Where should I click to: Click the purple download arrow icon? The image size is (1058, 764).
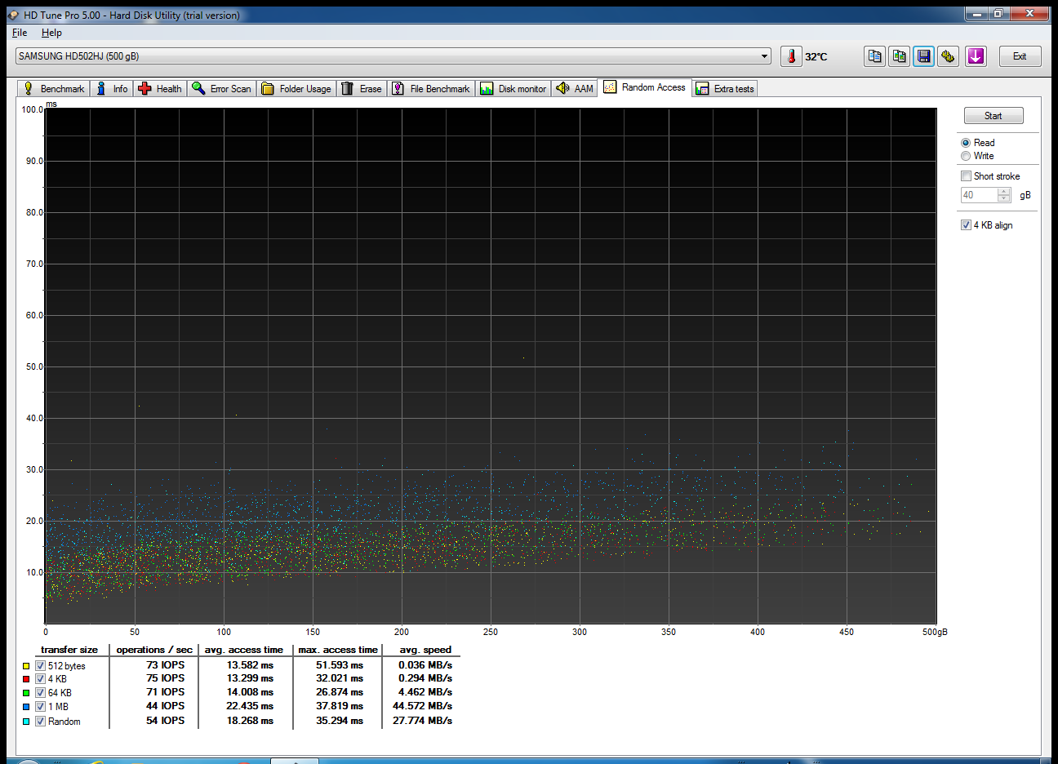click(976, 56)
